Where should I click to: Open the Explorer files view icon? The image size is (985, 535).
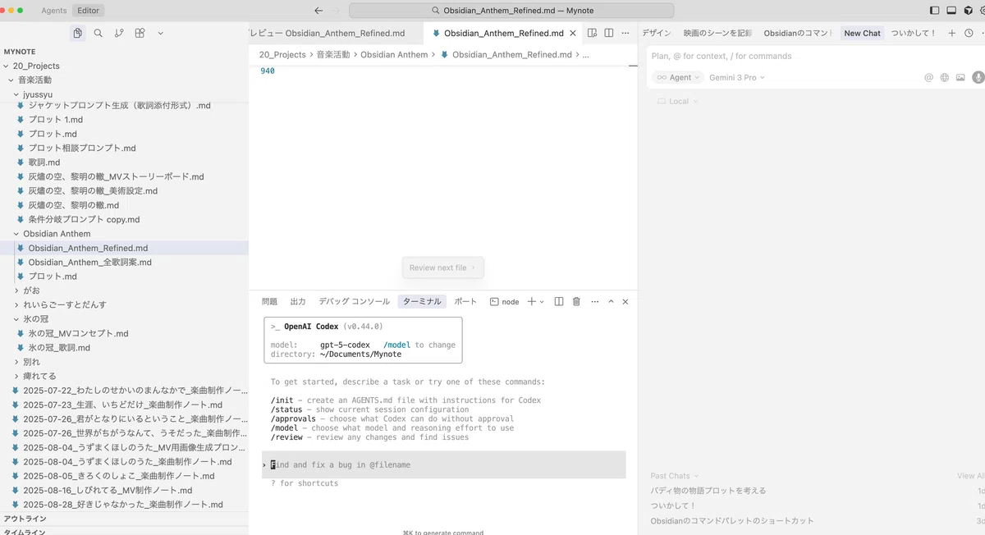77,33
